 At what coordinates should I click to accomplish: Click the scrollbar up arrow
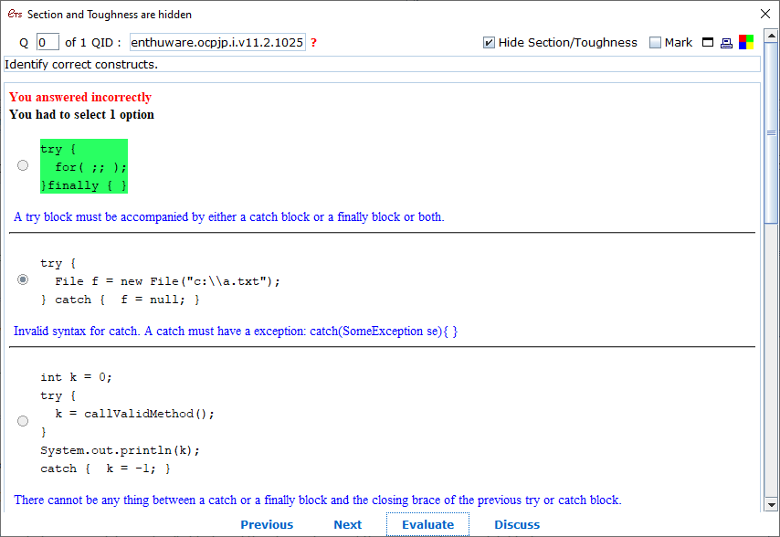772,90
